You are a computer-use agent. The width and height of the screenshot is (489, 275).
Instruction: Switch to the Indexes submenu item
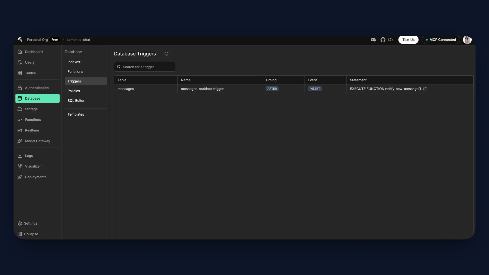74,62
